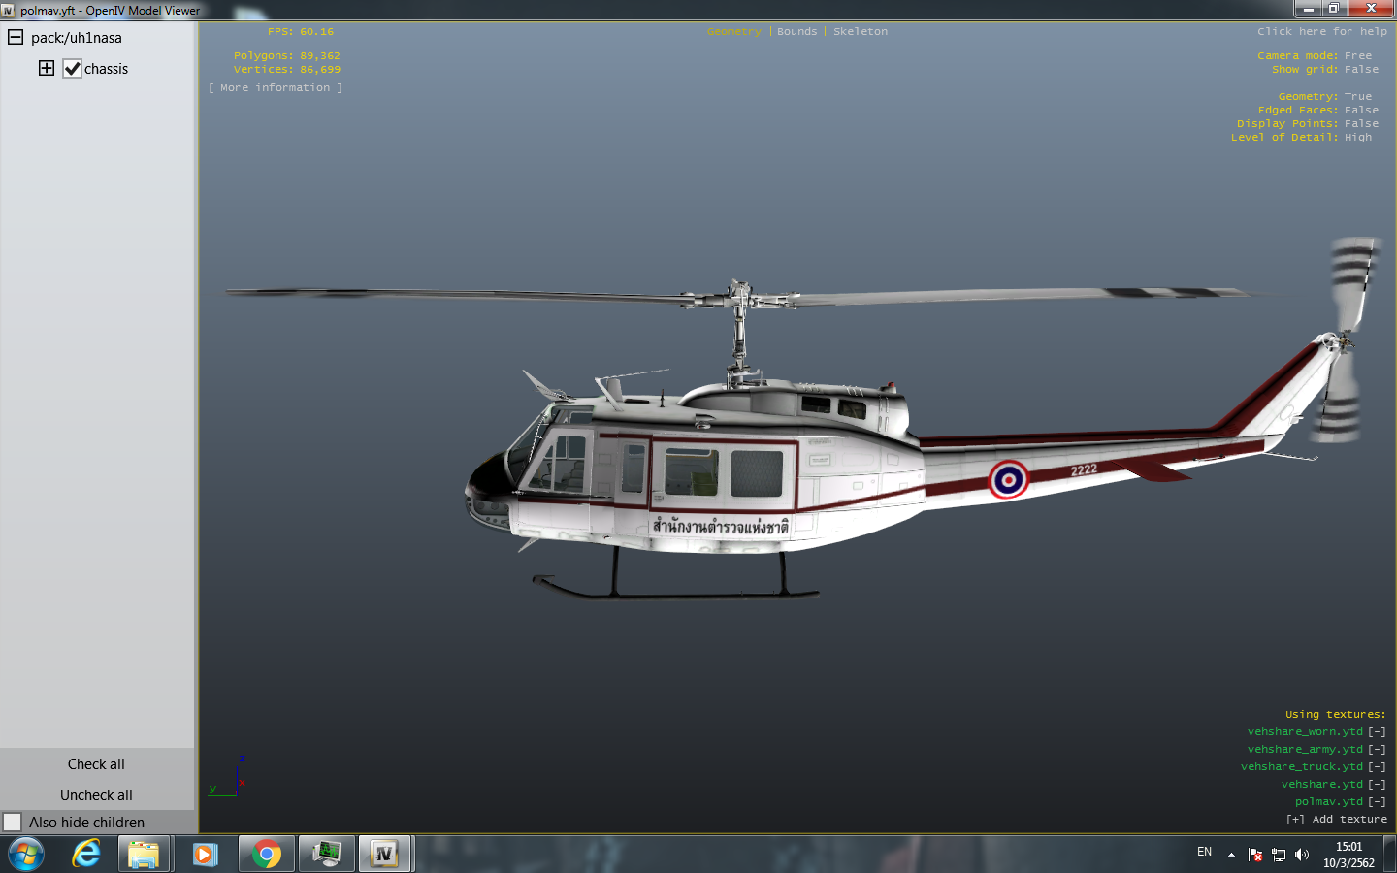Click the EN language indicator
The height and width of the screenshot is (873, 1397).
pyautogui.click(x=1204, y=852)
